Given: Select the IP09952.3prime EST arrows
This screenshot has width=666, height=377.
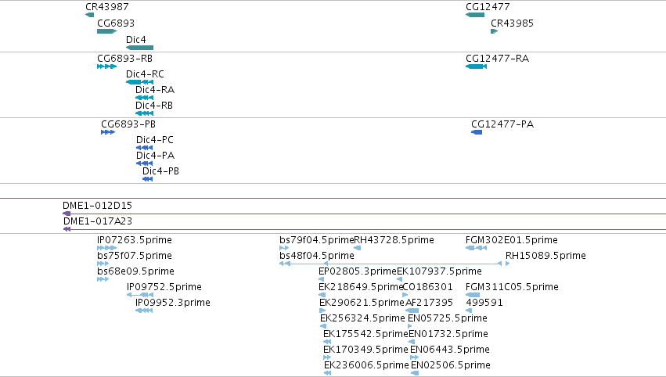Looking at the screenshot, I should (x=144, y=311).
